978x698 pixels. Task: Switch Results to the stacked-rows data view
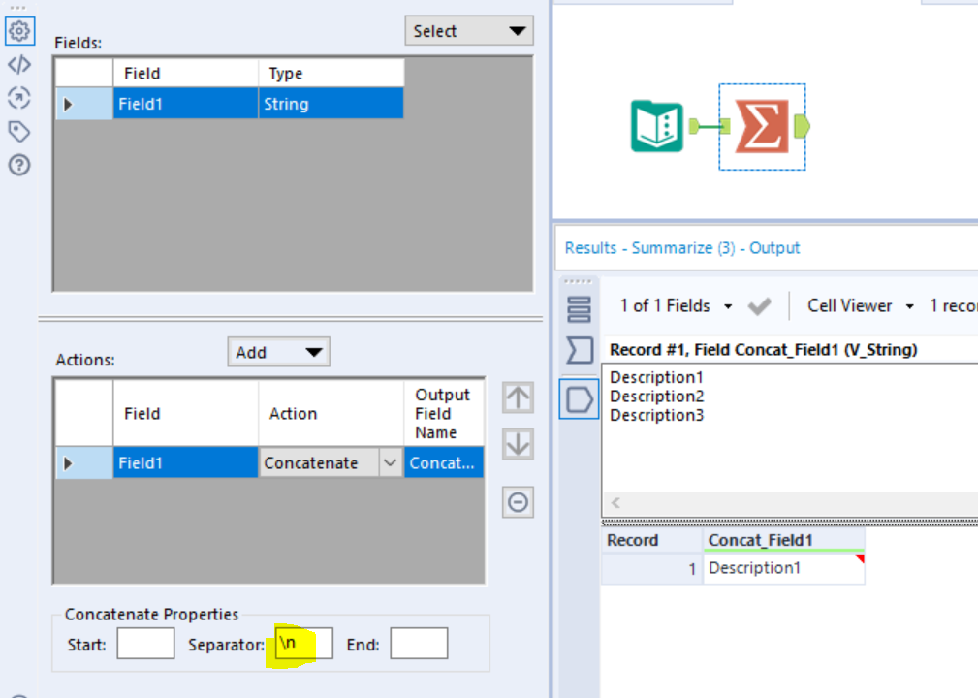(x=579, y=308)
